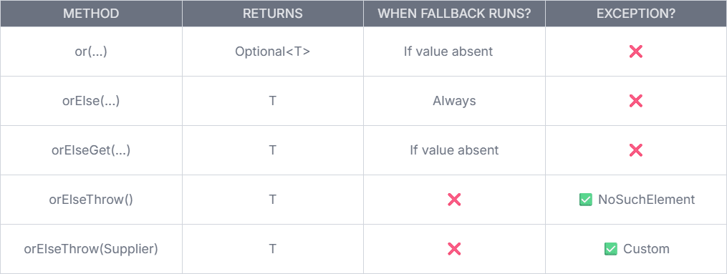Click the Always fallback cell

pyautogui.click(x=454, y=101)
